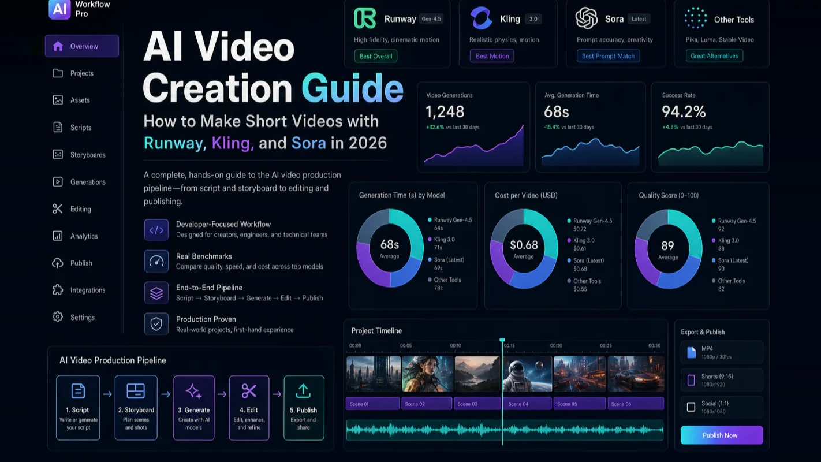821x462 pixels.
Task: Choose the Shorts (9:16) export option
Action: [x=722, y=380]
